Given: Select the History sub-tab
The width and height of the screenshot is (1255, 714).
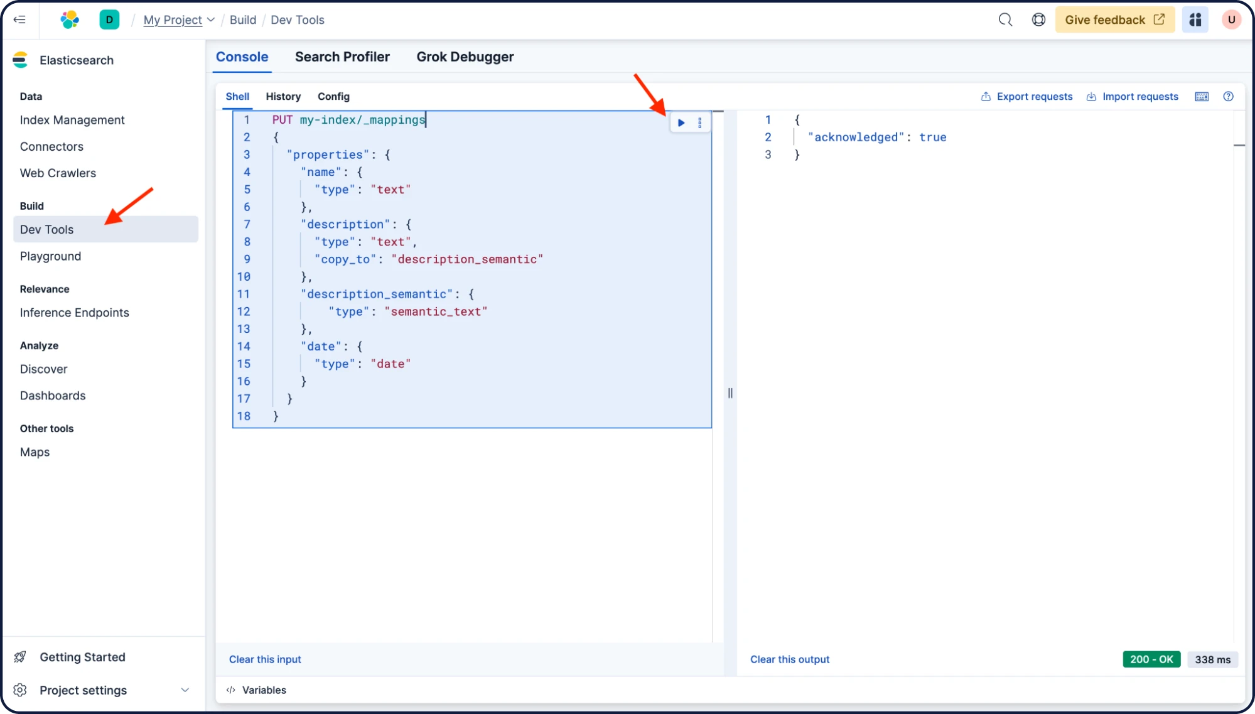Looking at the screenshot, I should coord(283,96).
